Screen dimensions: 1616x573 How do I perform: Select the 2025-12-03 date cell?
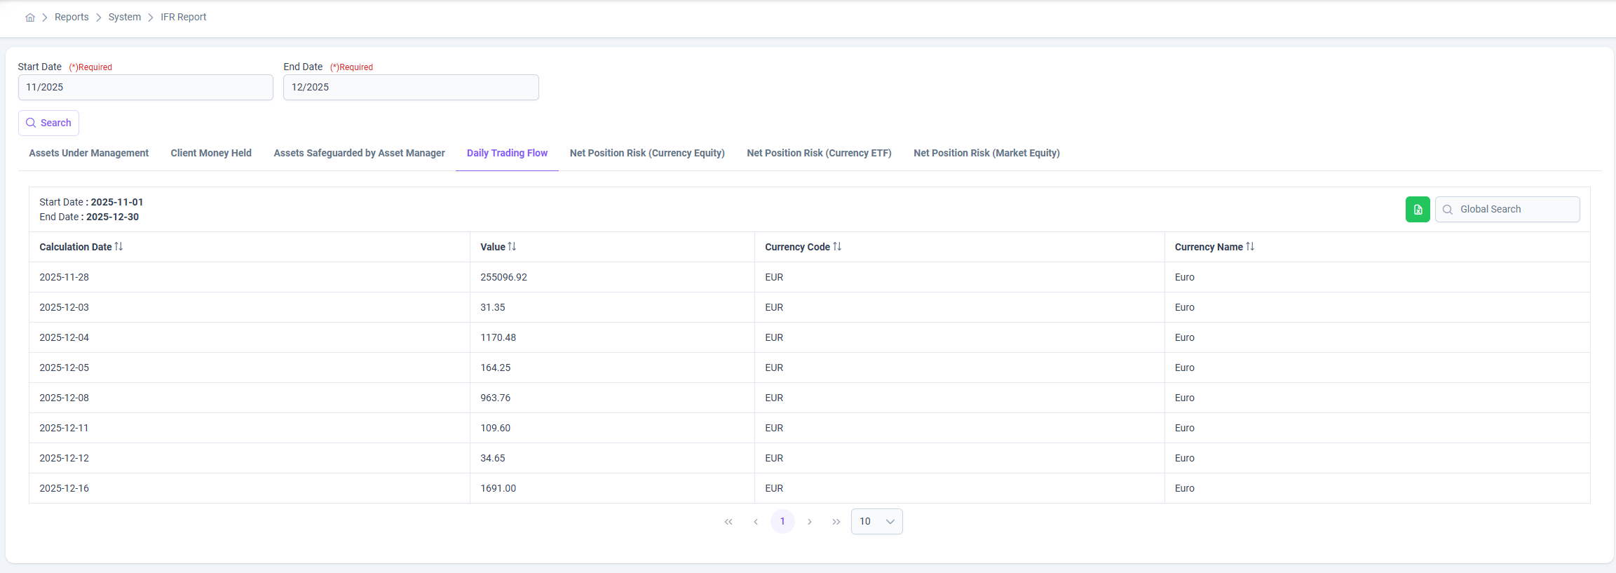coord(250,307)
